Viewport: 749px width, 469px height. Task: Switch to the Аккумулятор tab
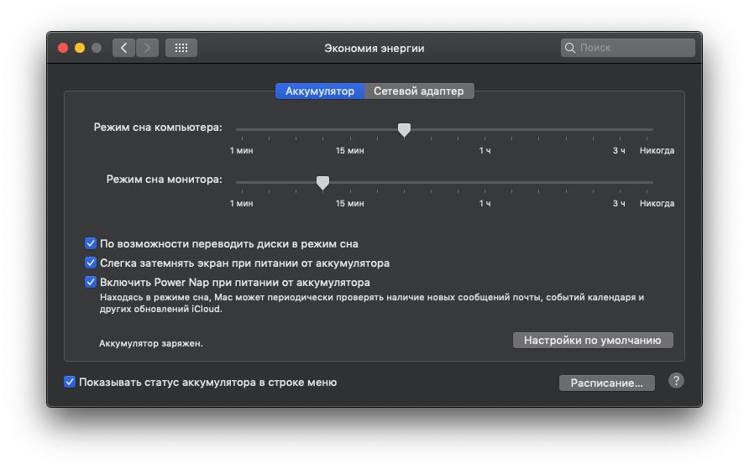pos(320,91)
